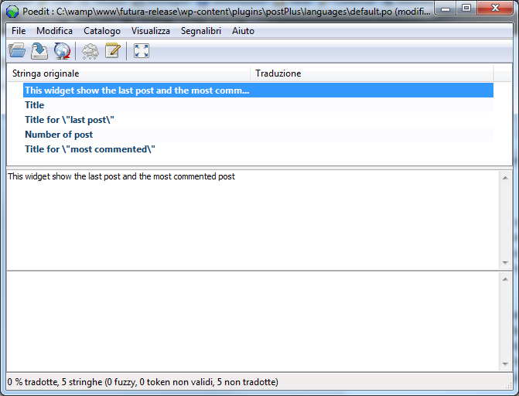The image size is (519, 396).
Task: Open the File menu
Action: (x=19, y=31)
